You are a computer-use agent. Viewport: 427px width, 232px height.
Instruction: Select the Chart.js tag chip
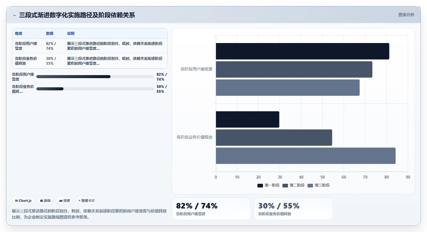point(23,201)
